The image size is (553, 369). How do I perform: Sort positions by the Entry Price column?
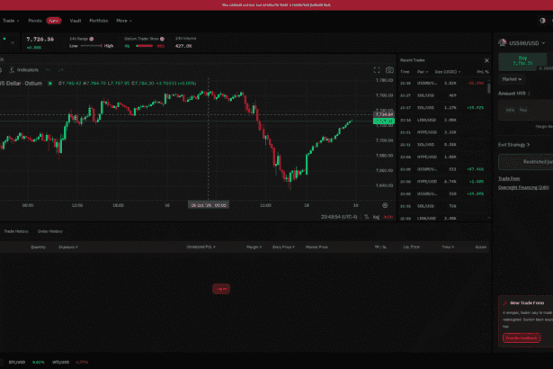283,247
